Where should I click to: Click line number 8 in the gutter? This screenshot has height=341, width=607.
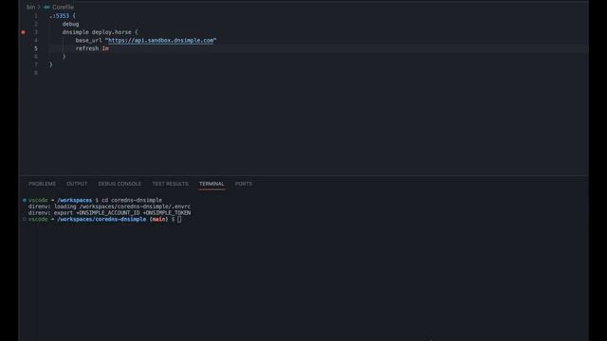pyautogui.click(x=36, y=73)
